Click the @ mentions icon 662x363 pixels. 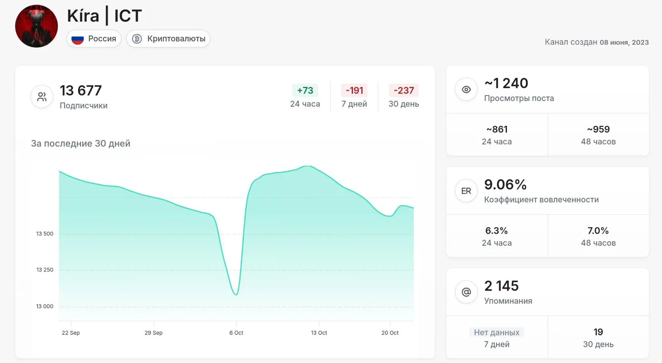[x=466, y=292]
